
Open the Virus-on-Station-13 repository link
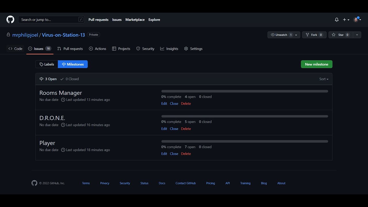[63, 35]
